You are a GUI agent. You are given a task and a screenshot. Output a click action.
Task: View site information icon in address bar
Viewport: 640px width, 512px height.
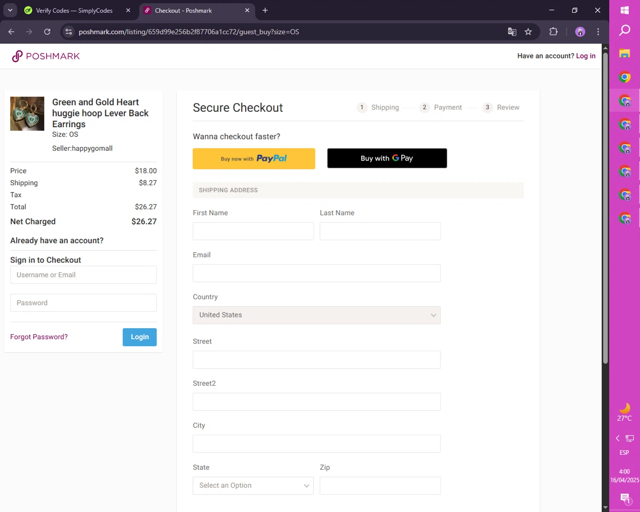coord(69,32)
